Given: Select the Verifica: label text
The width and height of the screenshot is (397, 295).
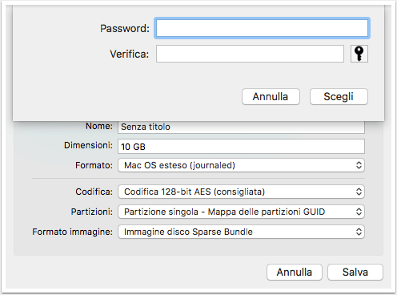Looking at the screenshot, I should coord(130,54).
